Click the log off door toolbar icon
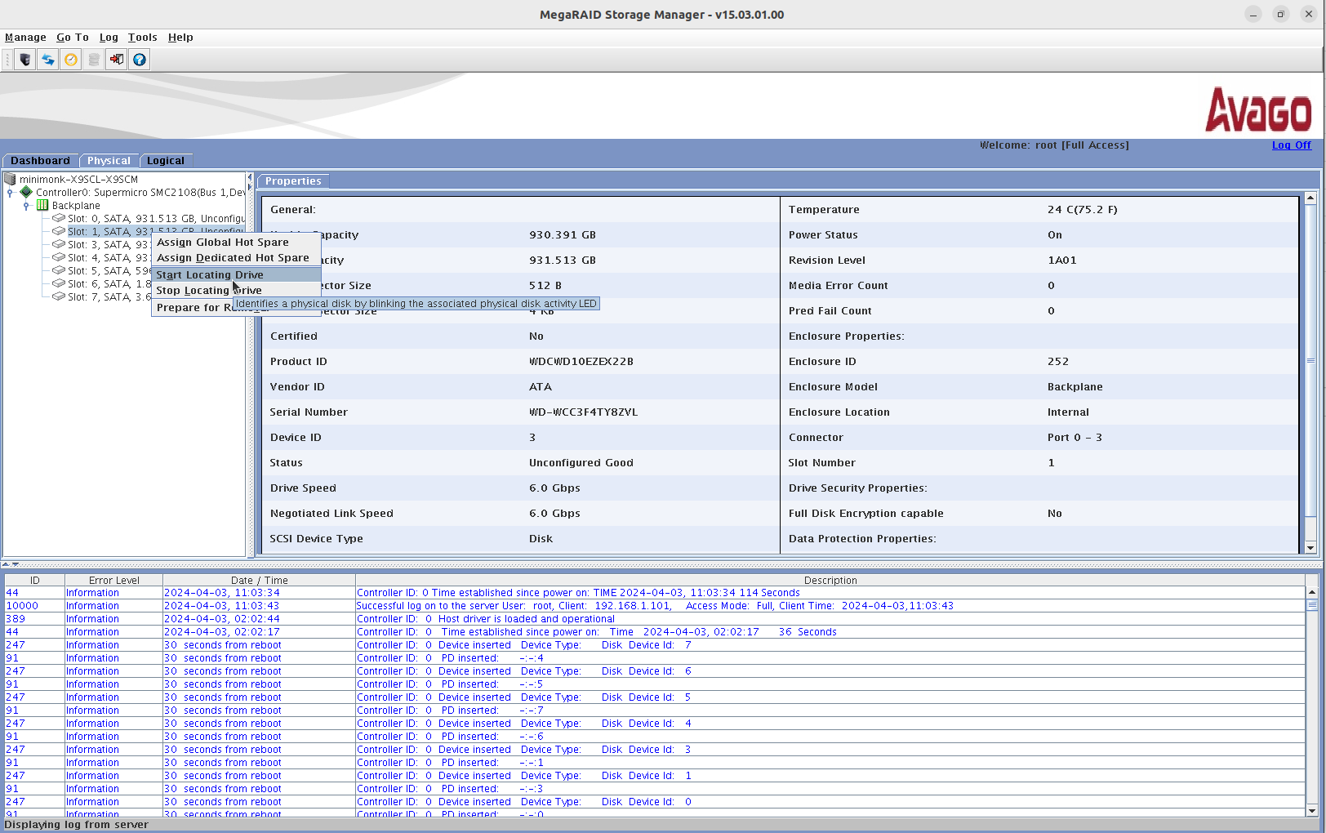The image size is (1326, 833). 117,60
